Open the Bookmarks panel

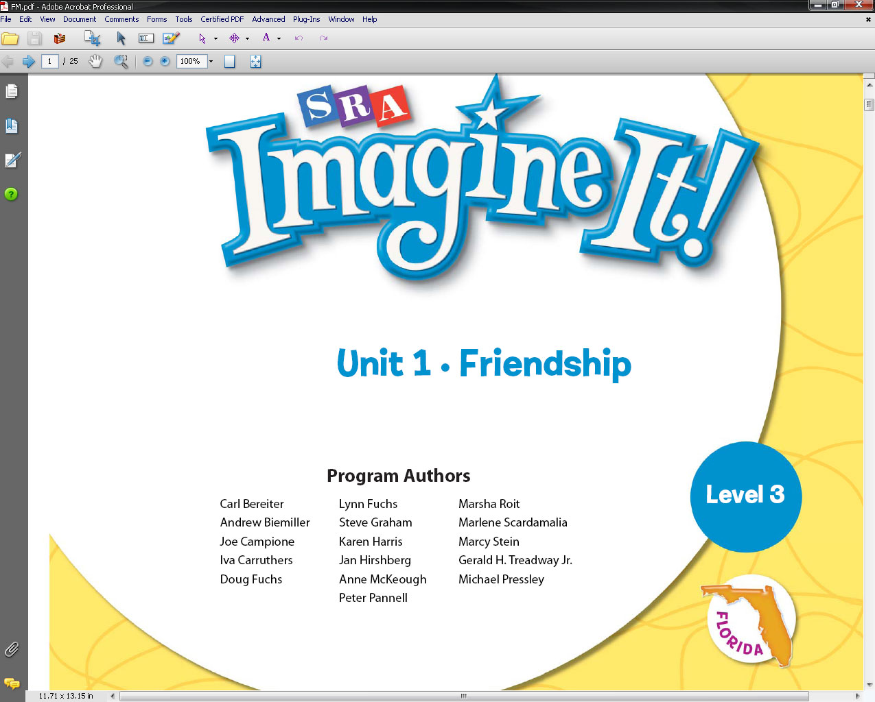pyautogui.click(x=12, y=125)
